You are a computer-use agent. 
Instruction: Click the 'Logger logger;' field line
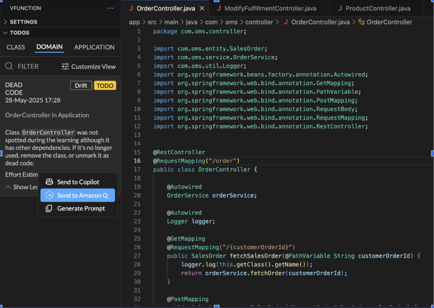tap(191, 221)
